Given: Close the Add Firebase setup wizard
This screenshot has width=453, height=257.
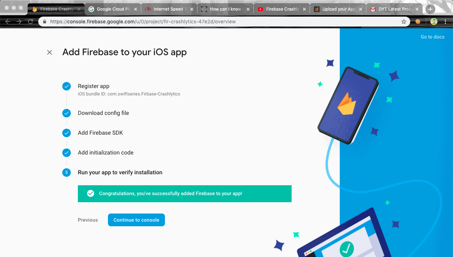Looking at the screenshot, I should [x=50, y=52].
